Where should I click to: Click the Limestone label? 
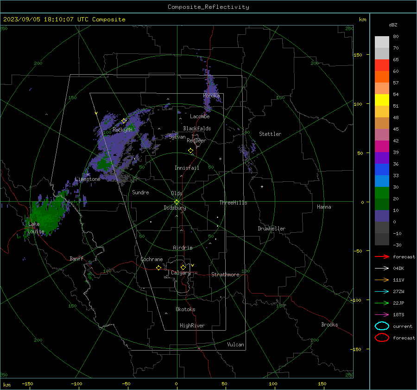click(x=88, y=179)
